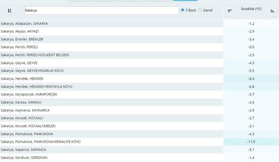Viewport: 279px width, 162px height.
Task: Choose the Sakarya, Karasu, KARASU entry
Action: point(21,102)
